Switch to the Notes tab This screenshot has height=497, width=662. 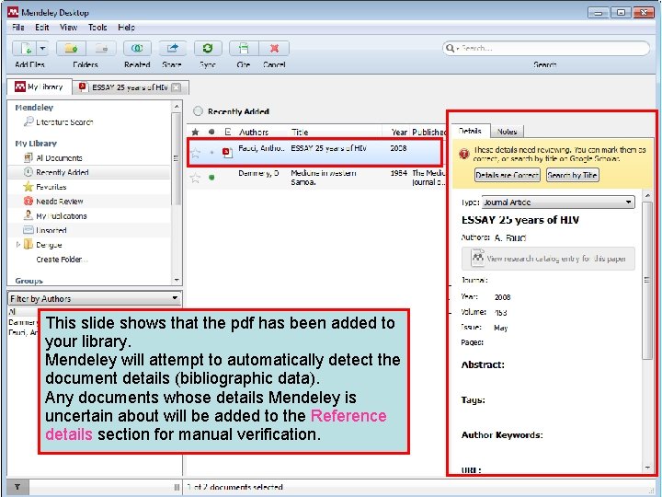pyautogui.click(x=507, y=132)
